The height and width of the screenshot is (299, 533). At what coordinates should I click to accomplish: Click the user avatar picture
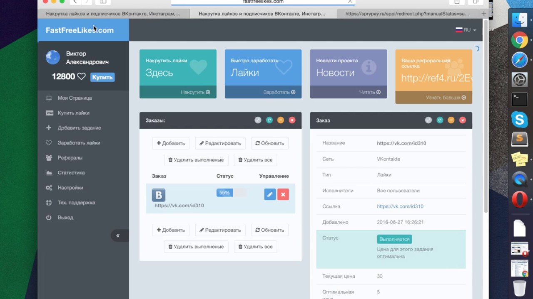[x=53, y=57]
